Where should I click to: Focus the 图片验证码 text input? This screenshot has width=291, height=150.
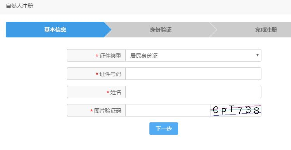(168, 110)
